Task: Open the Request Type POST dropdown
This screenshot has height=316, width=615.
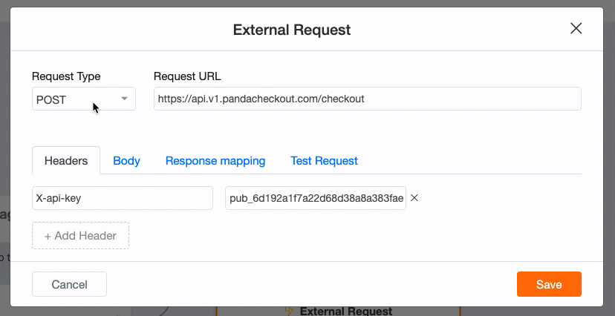Action: coord(84,99)
